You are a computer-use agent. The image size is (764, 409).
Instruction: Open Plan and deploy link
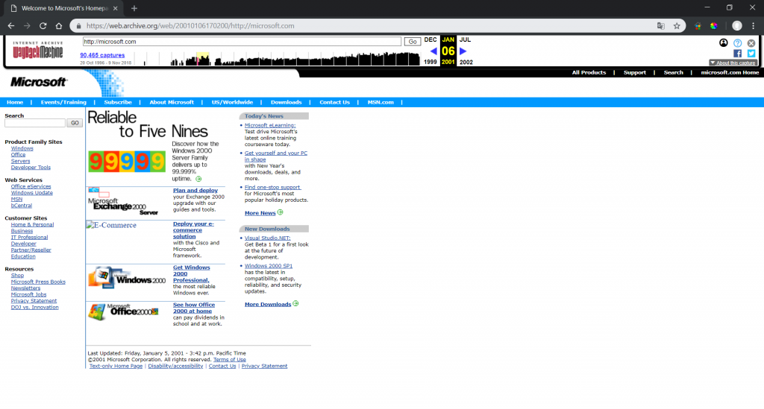click(x=195, y=191)
